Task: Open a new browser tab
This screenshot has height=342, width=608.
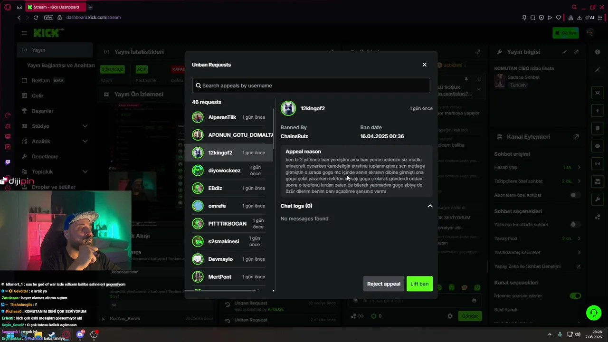Action: point(90,7)
